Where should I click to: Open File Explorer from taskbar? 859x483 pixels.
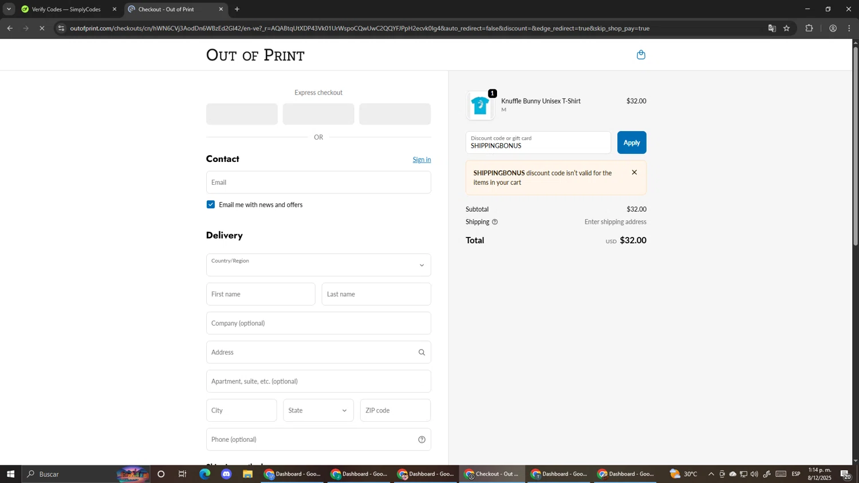pyautogui.click(x=247, y=474)
